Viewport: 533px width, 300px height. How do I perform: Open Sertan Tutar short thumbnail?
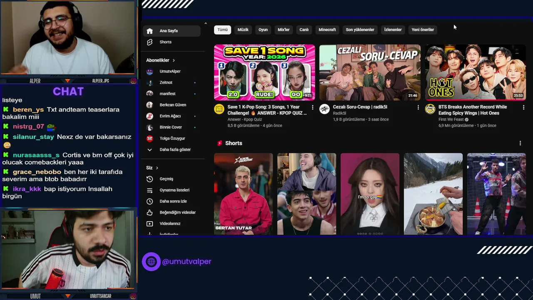tap(243, 194)
